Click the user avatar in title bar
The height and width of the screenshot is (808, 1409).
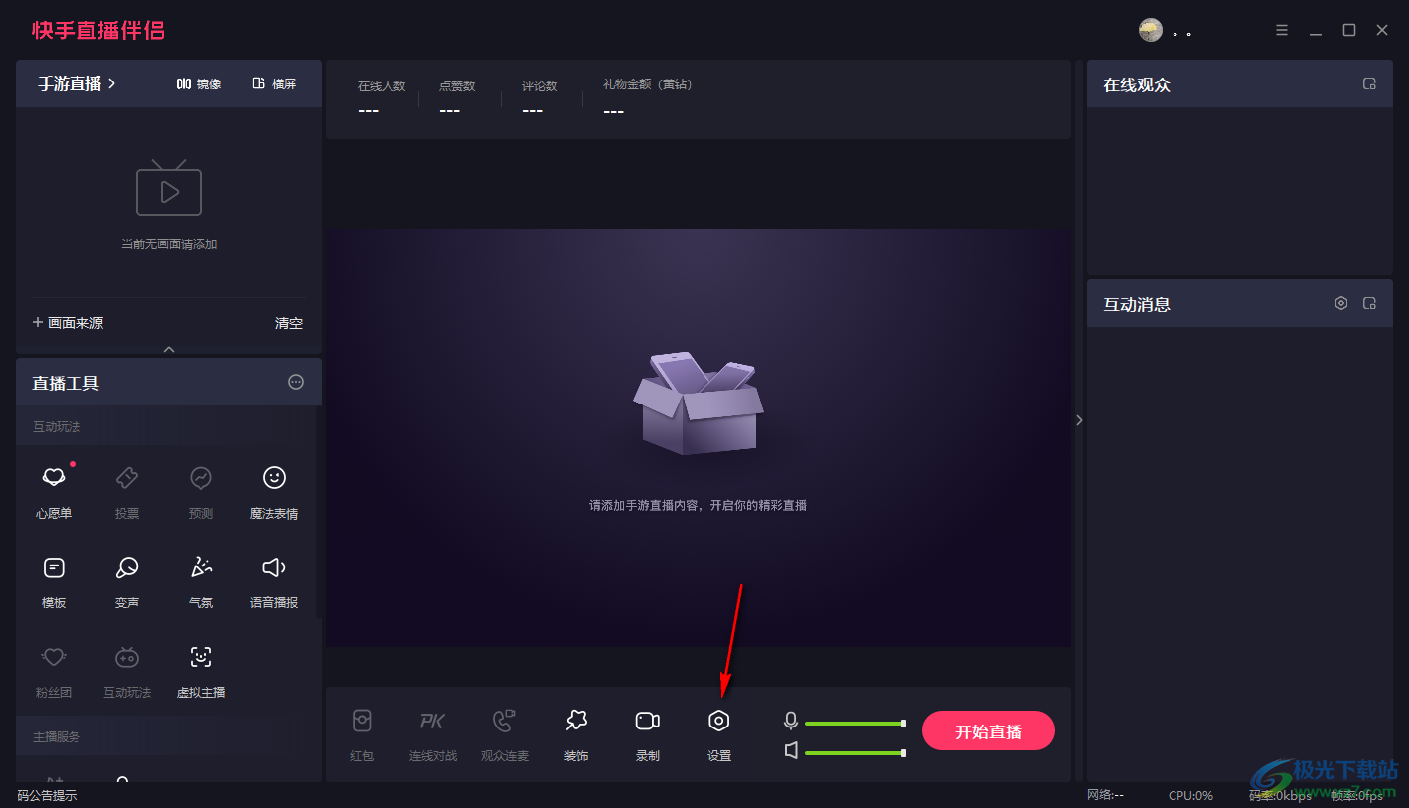1151,30
